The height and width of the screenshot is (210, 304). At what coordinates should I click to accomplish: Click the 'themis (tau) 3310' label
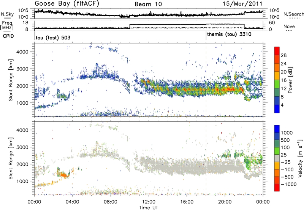[x=229, y=34]
